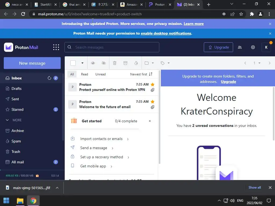Expand Import contacts or emails step
This screenshot has width=275, height=206.
tap(104, 139)
